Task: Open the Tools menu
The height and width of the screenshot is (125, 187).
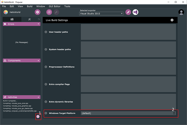Action: point(67,6)
